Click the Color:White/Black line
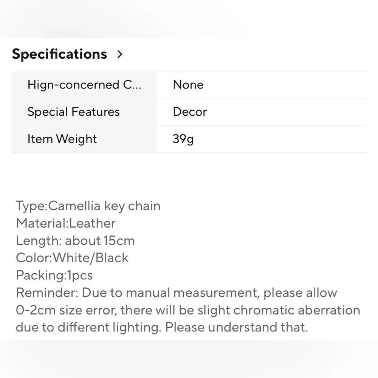Screen dimensions: 378x378 (x=72, y=258)
